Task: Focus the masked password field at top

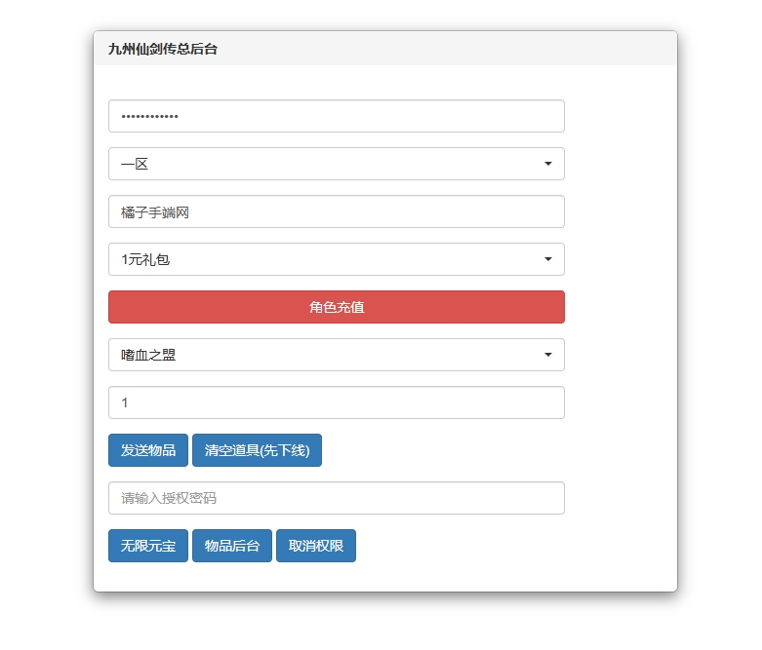Action: [x=337, y=116]
